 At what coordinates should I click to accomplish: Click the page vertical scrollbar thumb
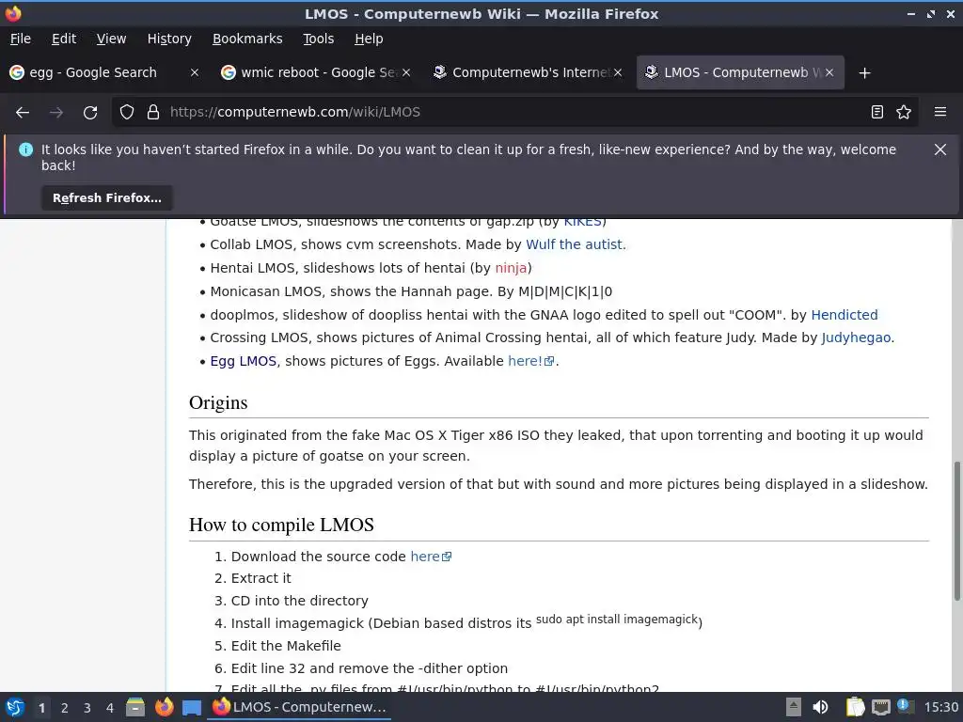click(956, 531)
